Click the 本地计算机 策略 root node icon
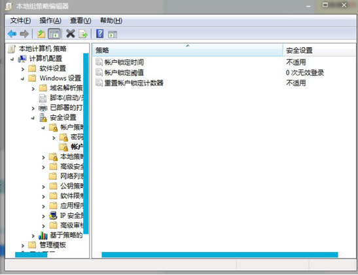 12,49
